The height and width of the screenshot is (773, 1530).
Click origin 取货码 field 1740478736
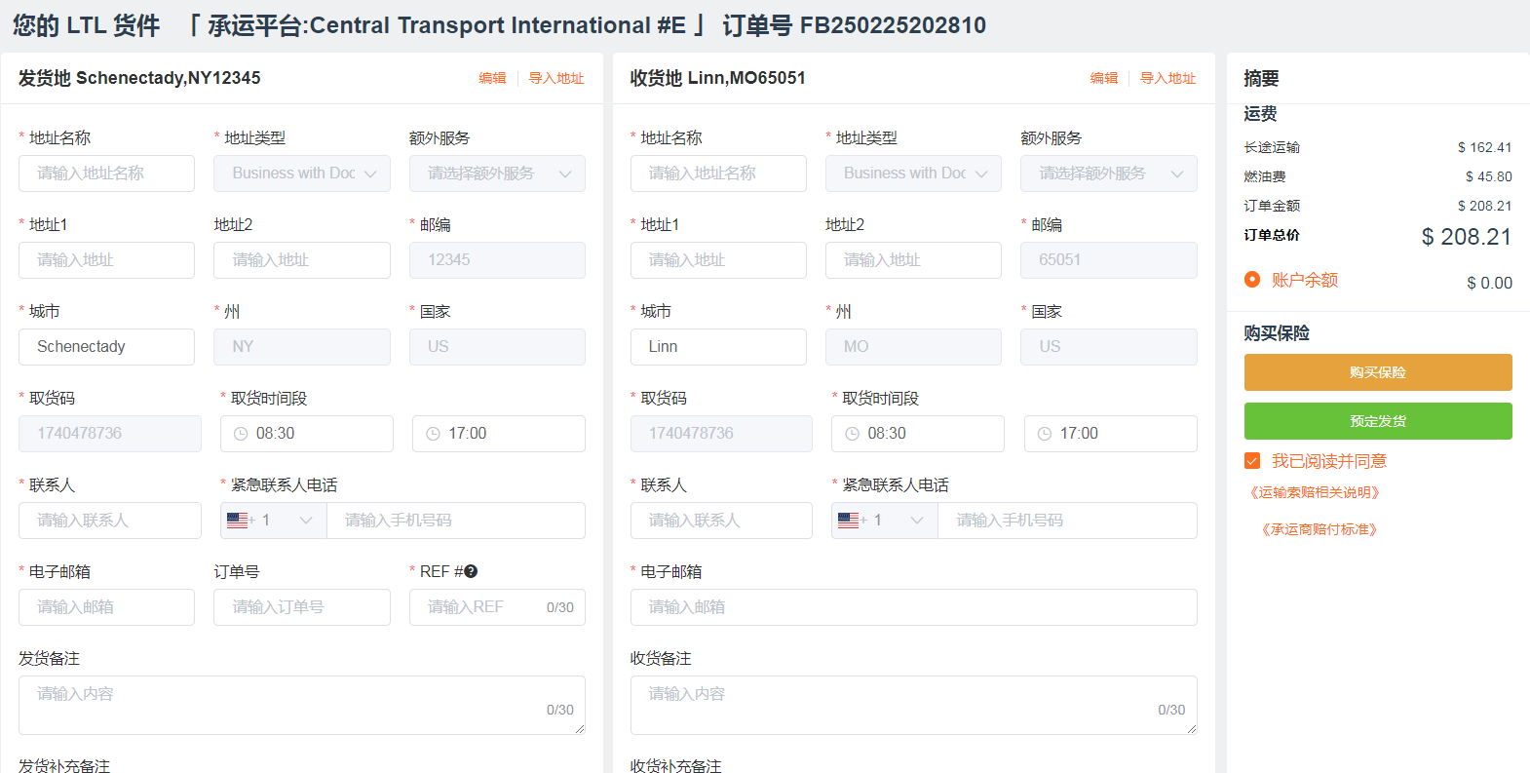[110, 434]
